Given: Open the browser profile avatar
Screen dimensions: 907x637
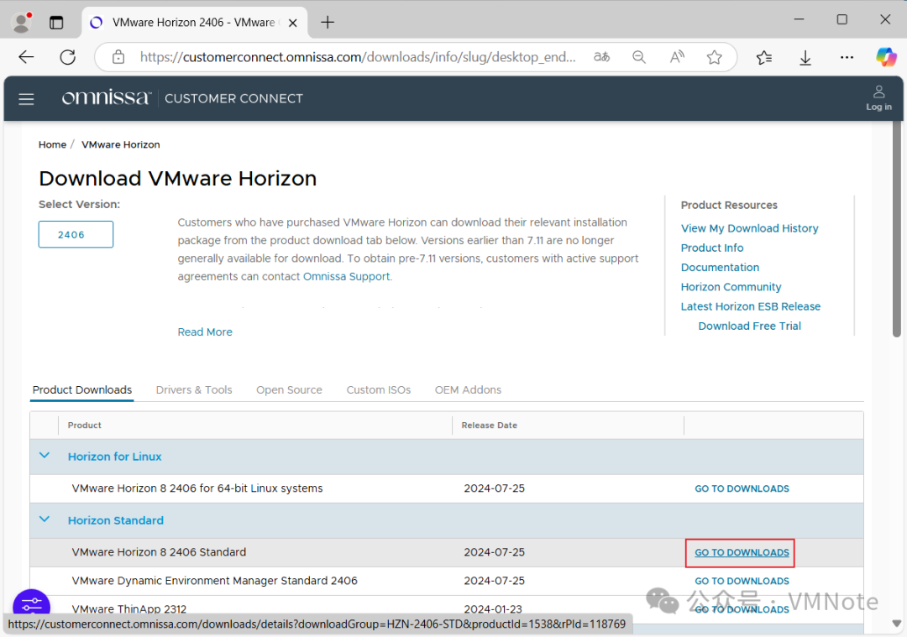Looking at the screenshot, I should tap(21, 22).
